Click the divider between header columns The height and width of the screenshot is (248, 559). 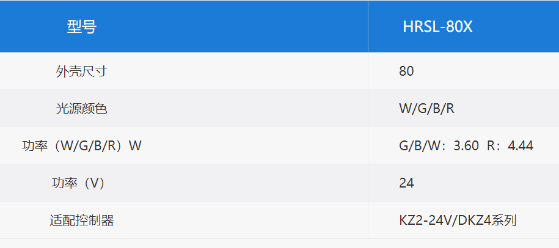pyautogui.click(x=368, y=26)
